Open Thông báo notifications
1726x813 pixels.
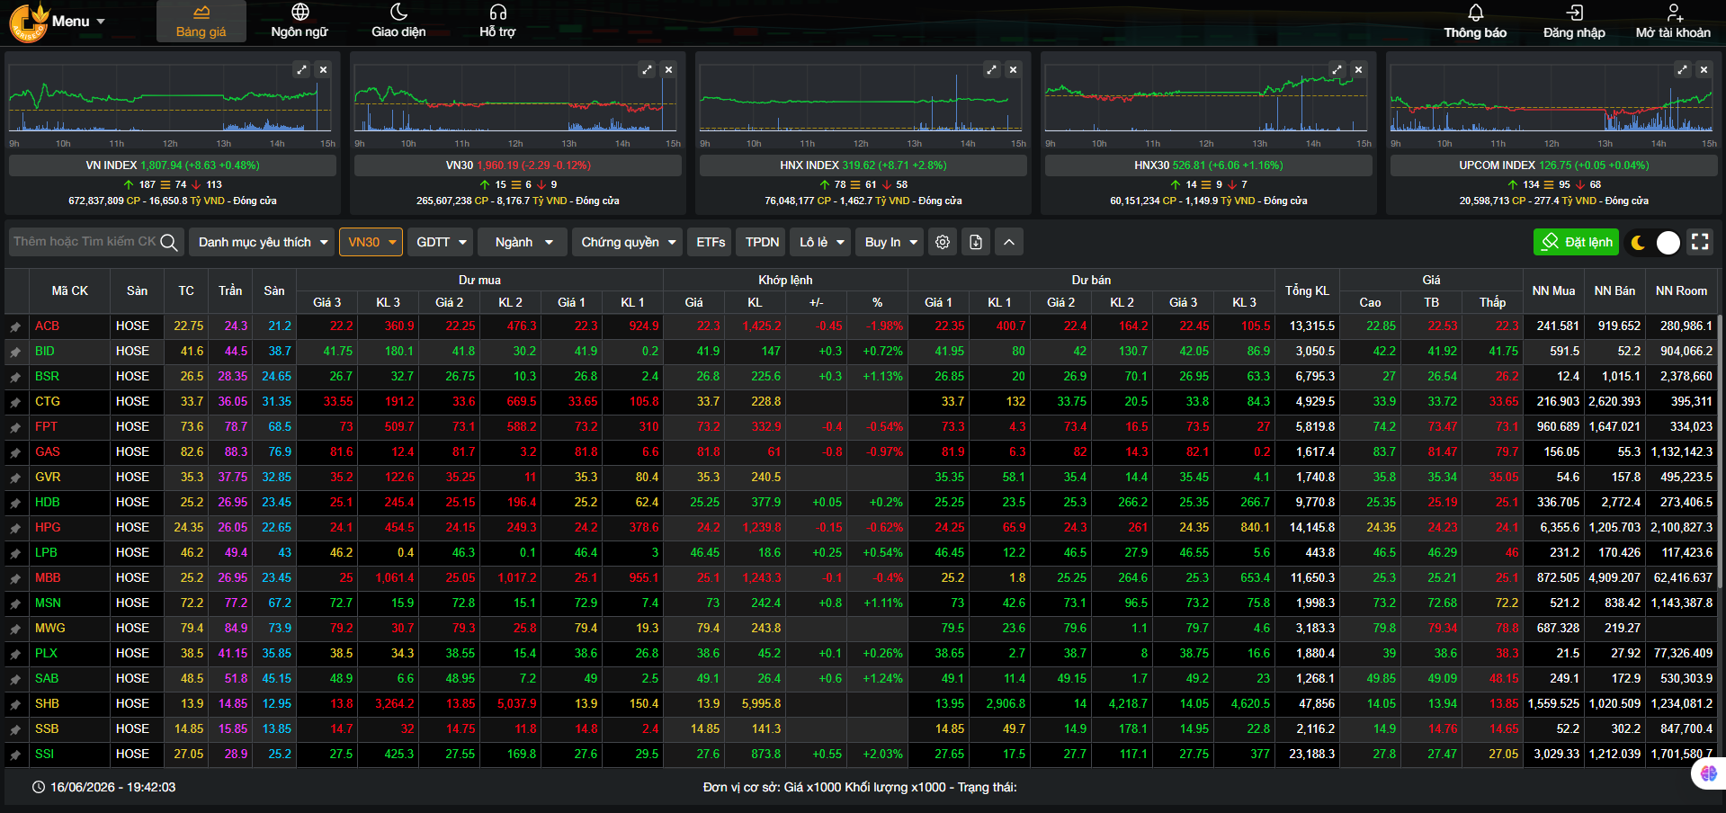click(x=1475, y=22)
